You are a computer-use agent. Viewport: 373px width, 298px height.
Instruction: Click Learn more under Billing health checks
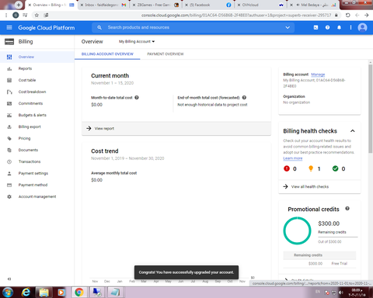[293, 158]
